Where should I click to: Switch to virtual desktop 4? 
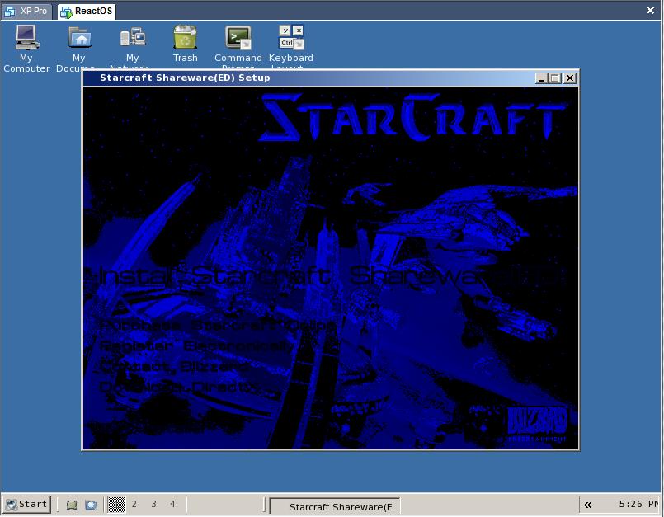172,505
